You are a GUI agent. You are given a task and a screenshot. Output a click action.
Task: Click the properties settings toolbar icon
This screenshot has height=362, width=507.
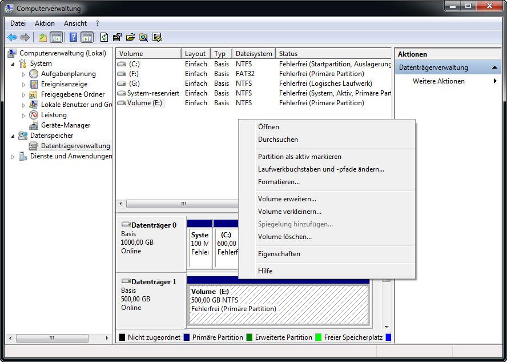117,38
